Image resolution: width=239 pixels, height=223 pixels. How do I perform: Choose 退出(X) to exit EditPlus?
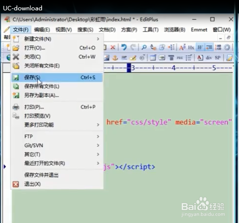point(57,184)
